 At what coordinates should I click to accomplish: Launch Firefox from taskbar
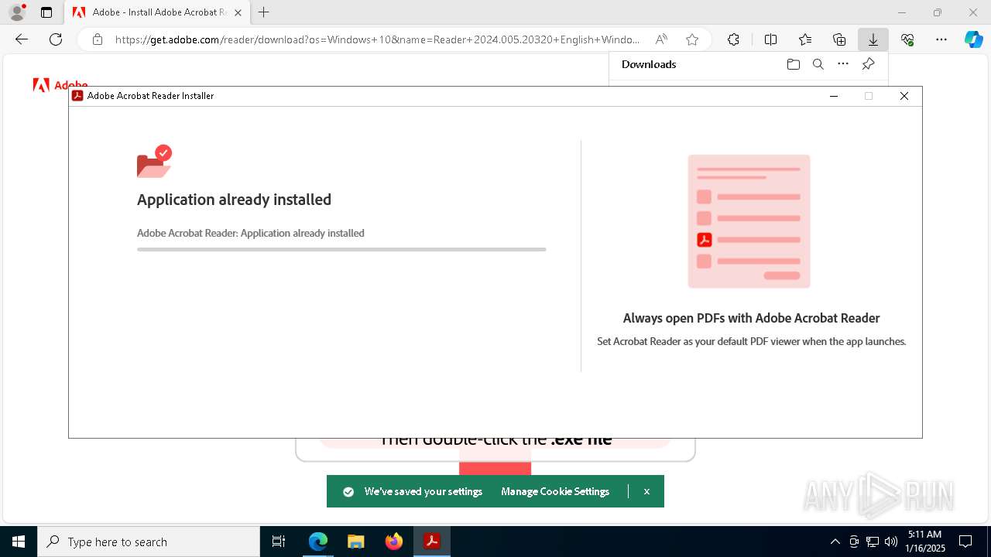pos(393,542)
